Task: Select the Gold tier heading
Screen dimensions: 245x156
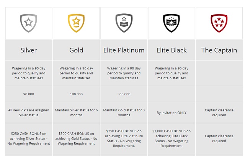Action: point(76,50)
